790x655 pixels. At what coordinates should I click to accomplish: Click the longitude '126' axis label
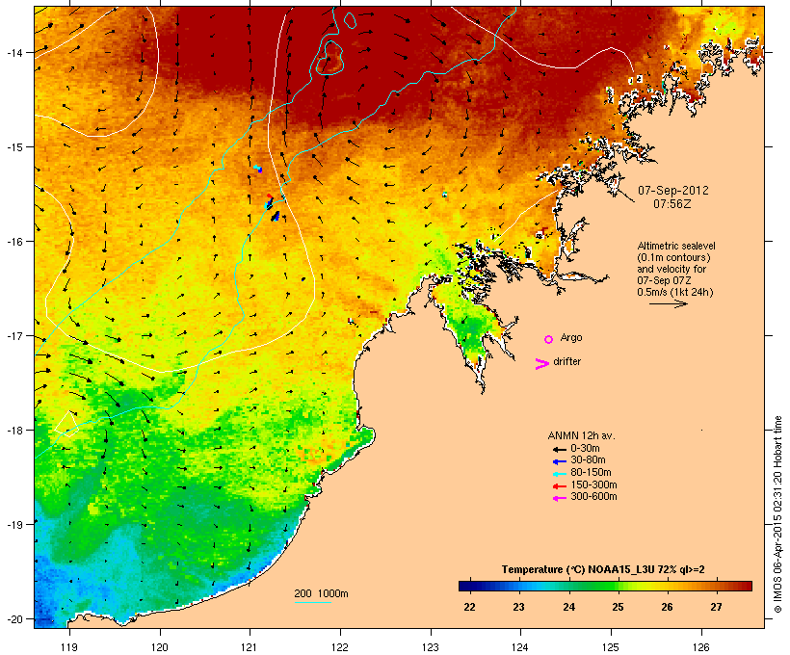click(x=700, y=647)
